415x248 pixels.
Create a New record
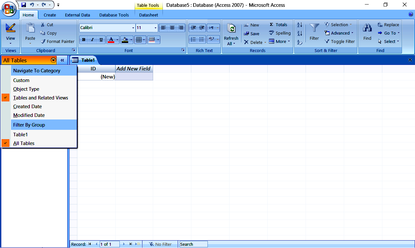[x=251, y=24]
